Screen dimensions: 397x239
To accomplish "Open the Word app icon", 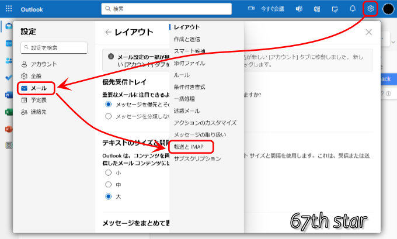I will [x=9, y=95].
